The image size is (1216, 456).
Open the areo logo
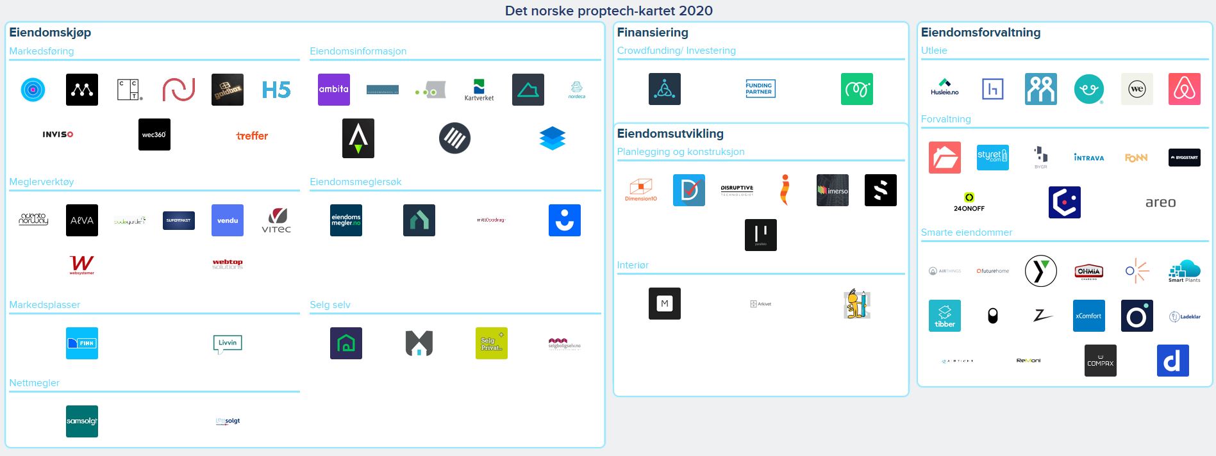[1161, 202]
